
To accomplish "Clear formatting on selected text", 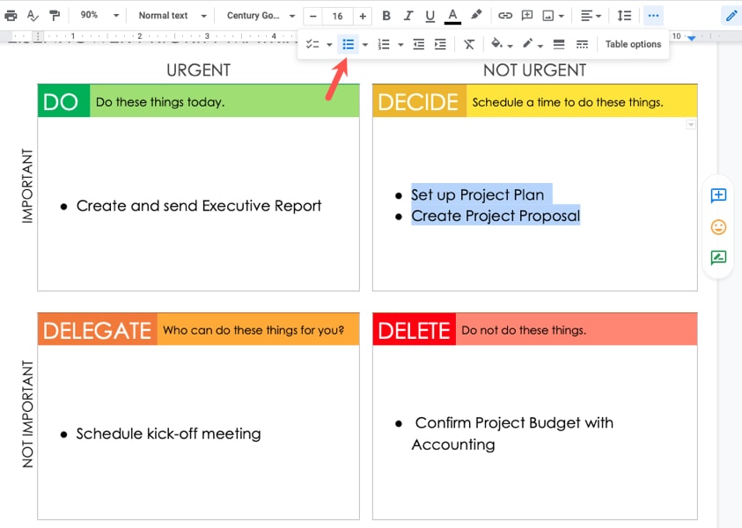I will tap(469, 43).
